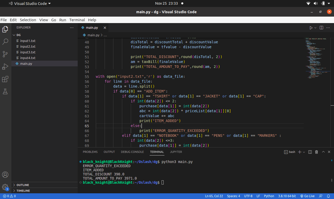Screen dimensions: 334x199
Task: Toggle panel maximize with the chevron icon
Action: [323, 152]
